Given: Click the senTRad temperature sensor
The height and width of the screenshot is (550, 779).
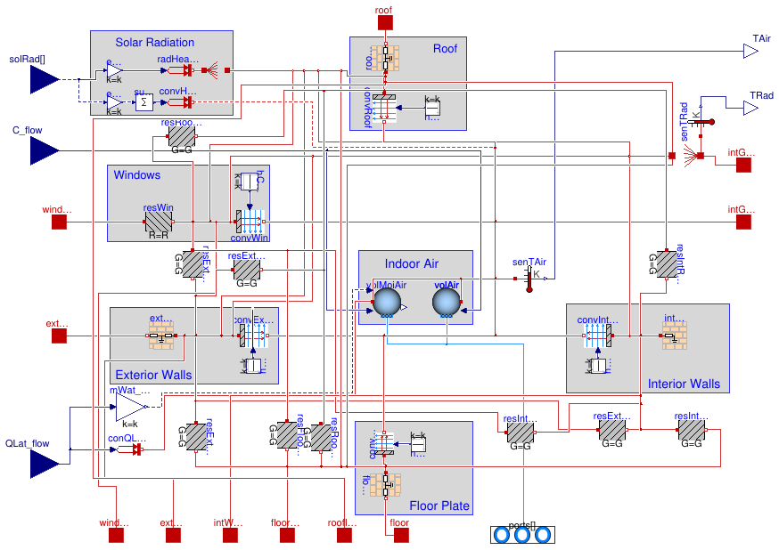Looking at the screenshot, I should pos(701,122).
